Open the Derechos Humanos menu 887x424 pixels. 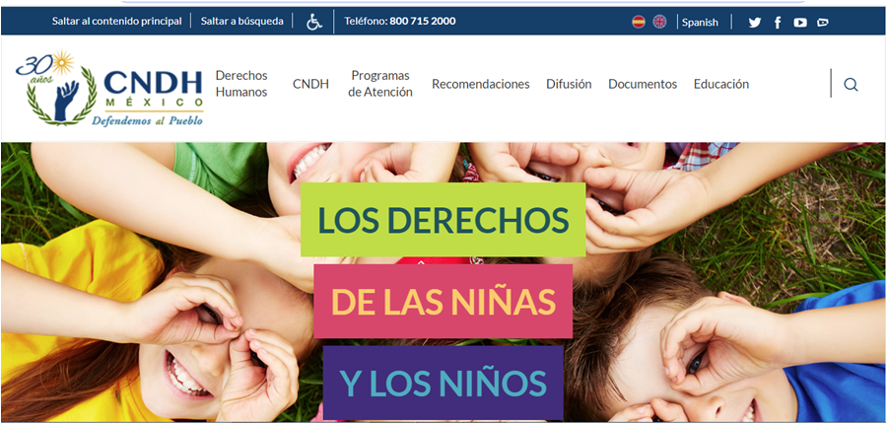coord(241,84)
